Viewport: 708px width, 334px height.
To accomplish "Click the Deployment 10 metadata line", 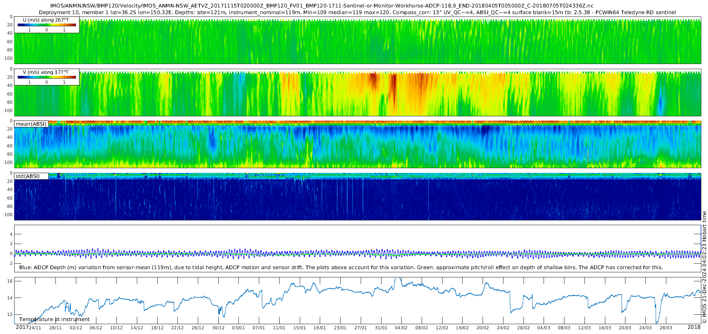I will 357,12.
